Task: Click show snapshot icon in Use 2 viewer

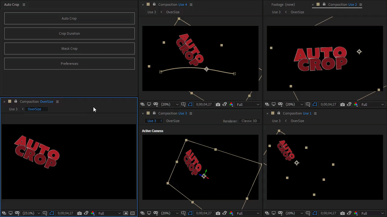Action: pos(349,105)
